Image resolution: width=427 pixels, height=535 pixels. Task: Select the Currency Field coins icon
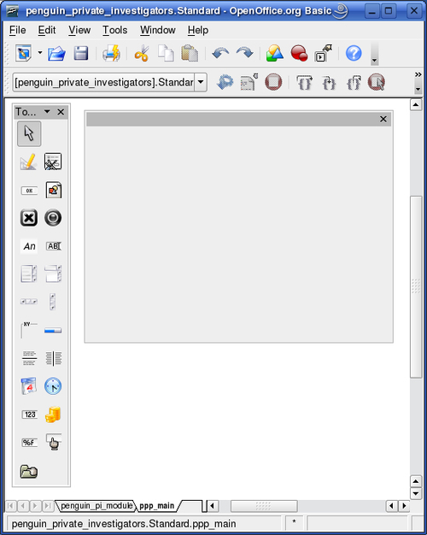point(53,414)
